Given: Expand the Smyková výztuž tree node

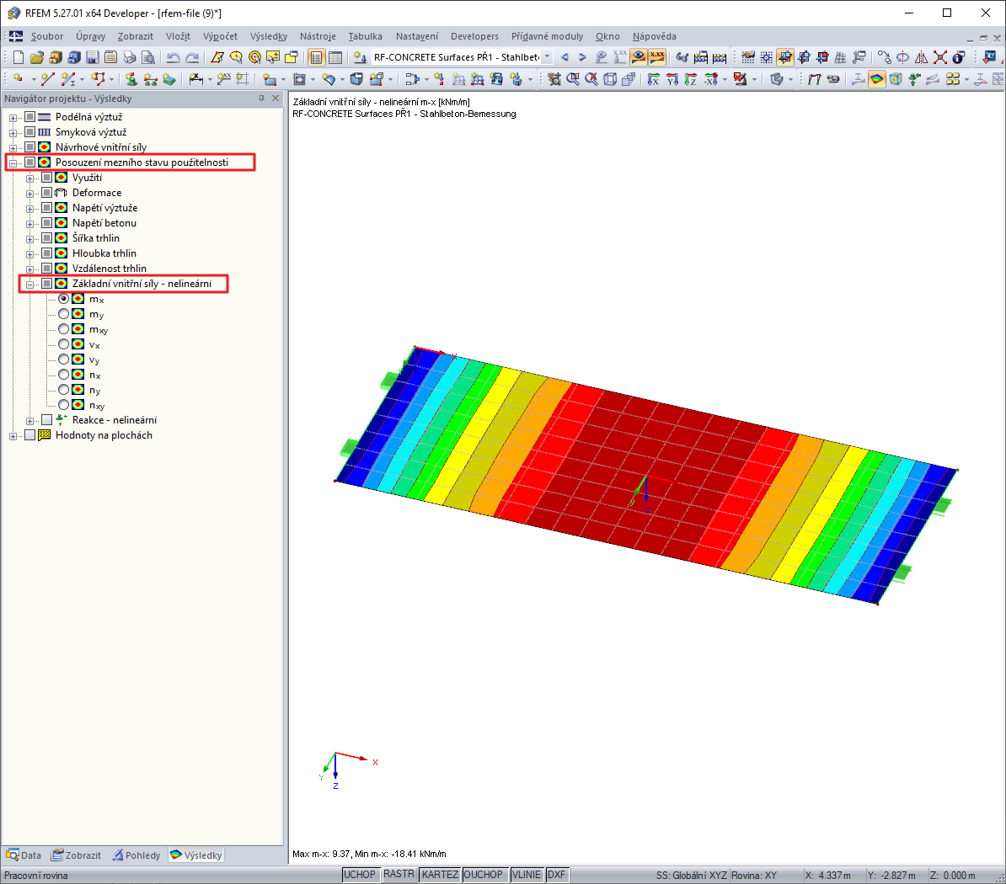Looking at the screenshot, I should (13, 133).
